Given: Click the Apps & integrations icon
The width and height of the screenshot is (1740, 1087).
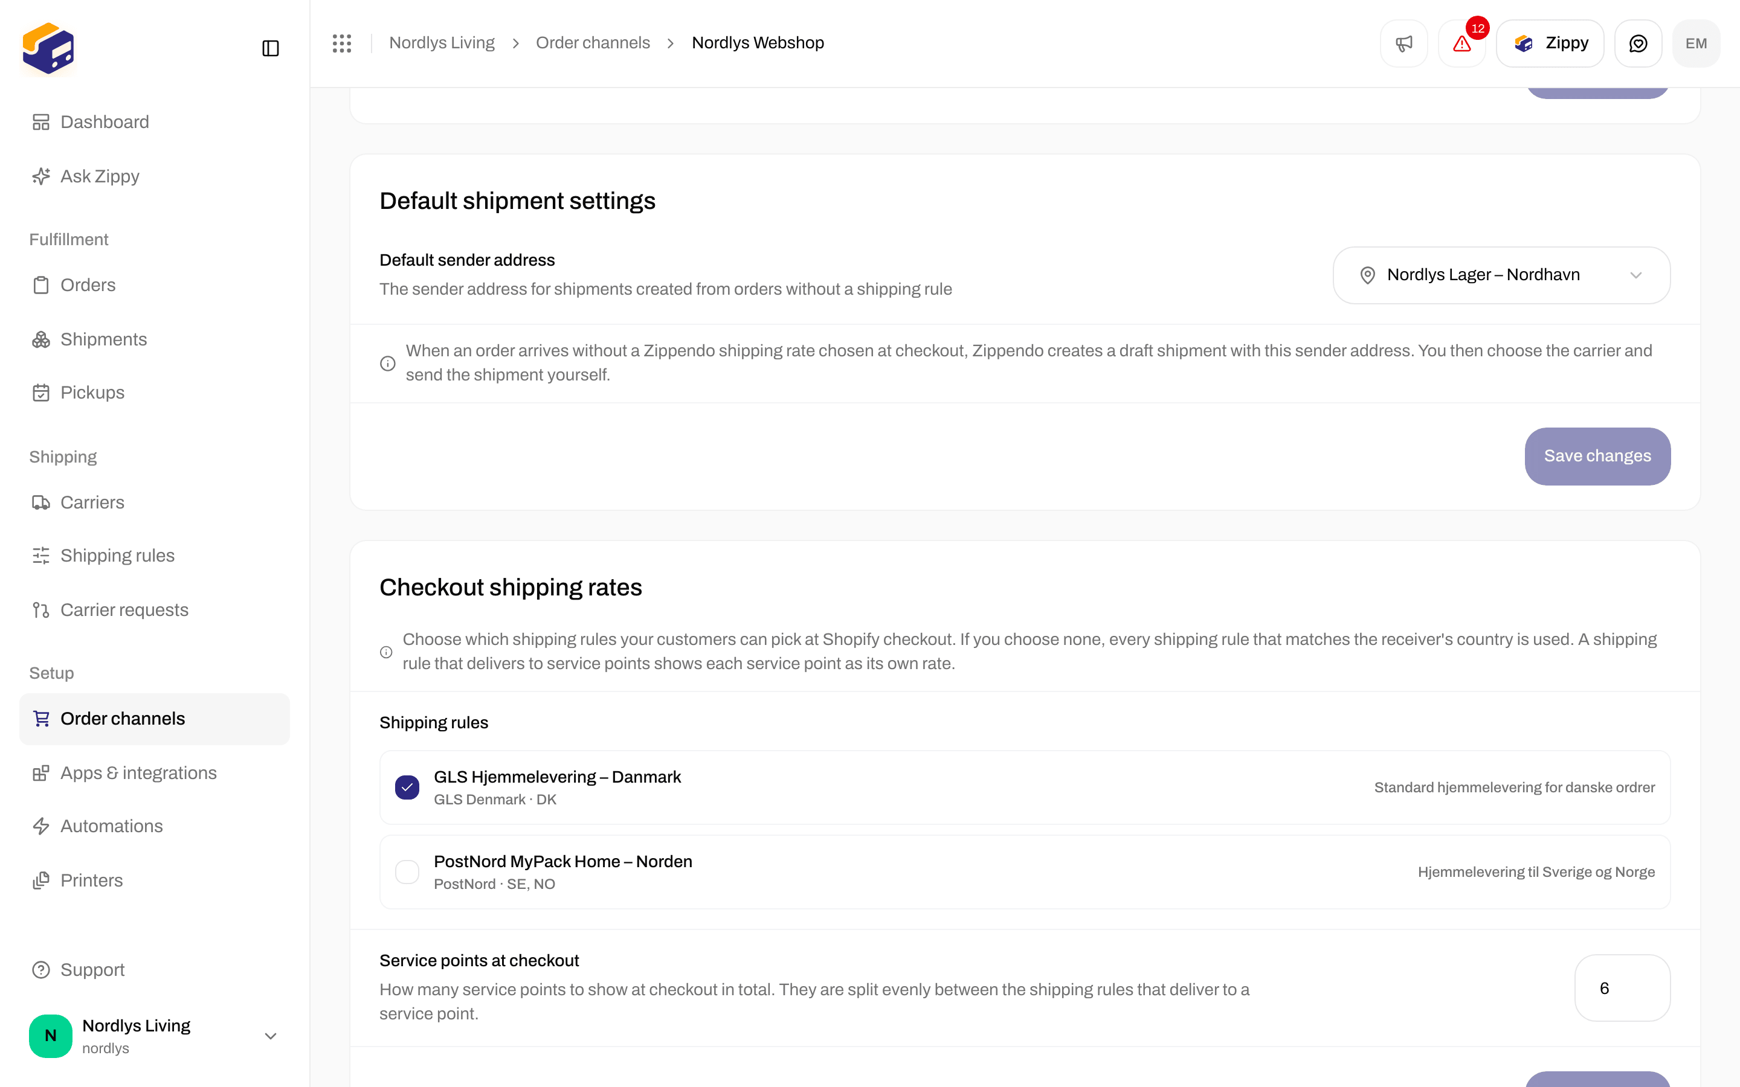Looking at the screenshot, I should point(41,773).
